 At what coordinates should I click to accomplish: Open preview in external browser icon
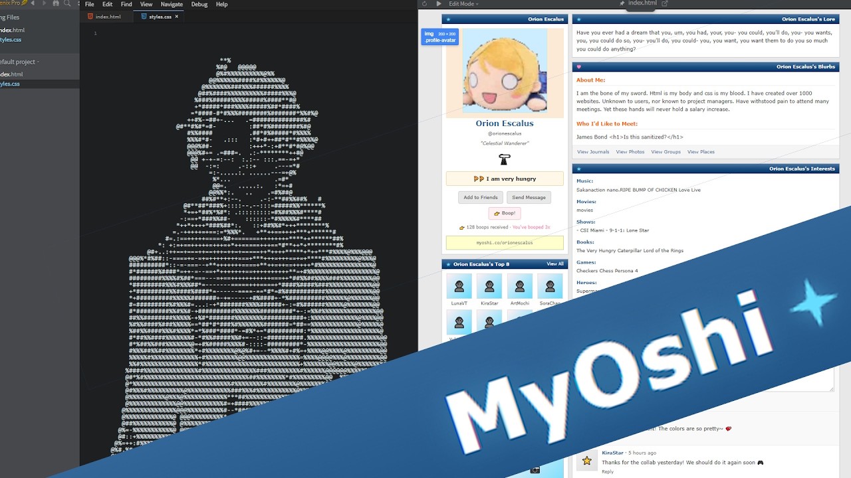click(x=664, y=4)
